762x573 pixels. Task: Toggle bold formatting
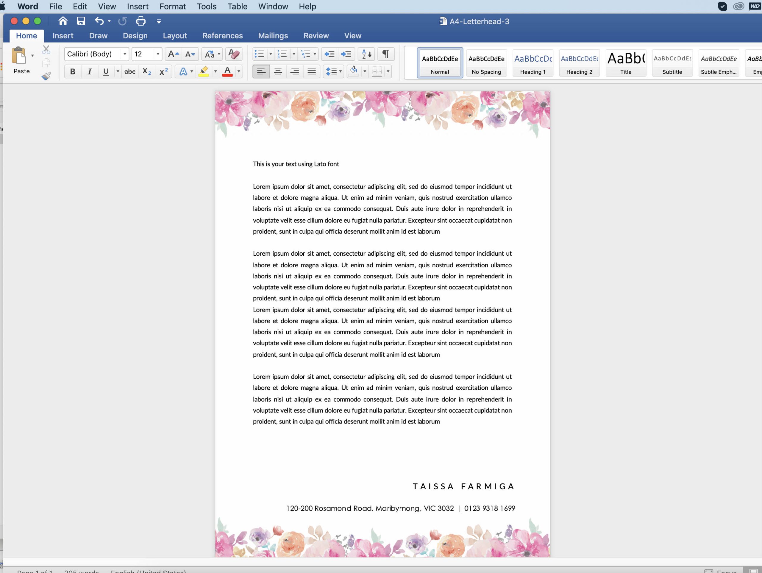pyautogui.click(x=73, y=72)
